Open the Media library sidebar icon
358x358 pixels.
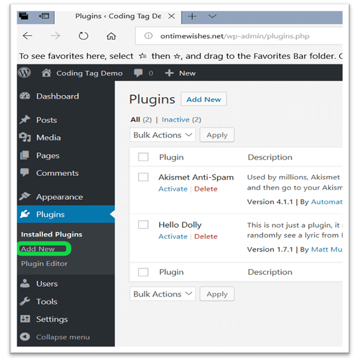tap(25, 137)
